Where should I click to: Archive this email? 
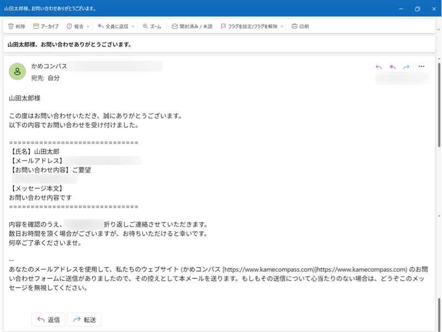tap(46, 26)
